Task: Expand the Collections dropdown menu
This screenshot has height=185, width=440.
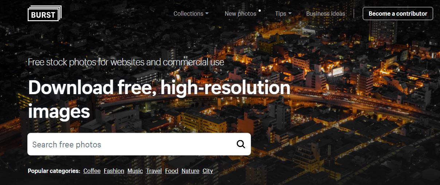Action: point(191,14)
